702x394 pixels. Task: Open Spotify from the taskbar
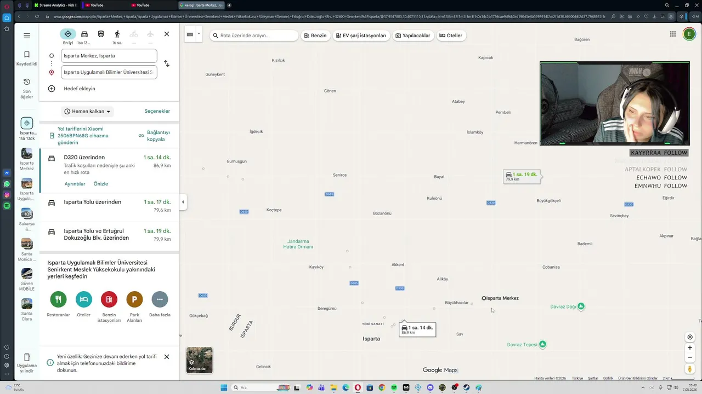(394, 388)
